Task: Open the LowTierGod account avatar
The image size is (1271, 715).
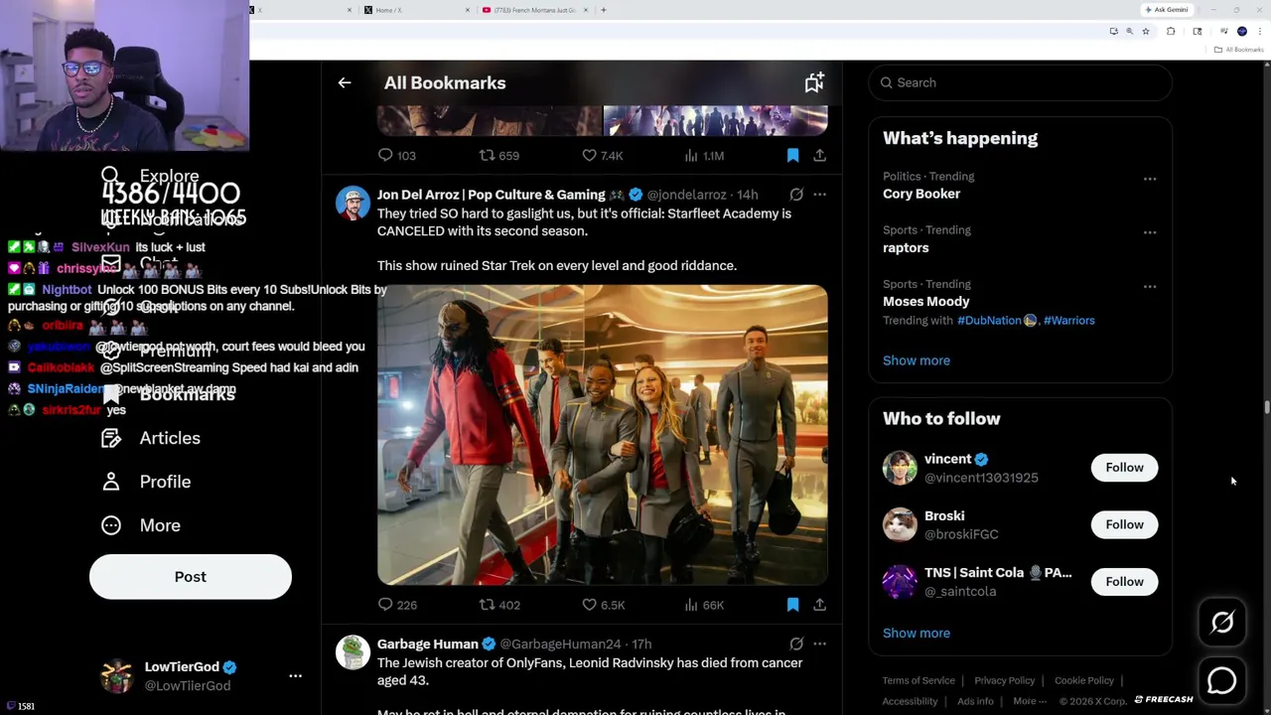Action: (117, 676)
